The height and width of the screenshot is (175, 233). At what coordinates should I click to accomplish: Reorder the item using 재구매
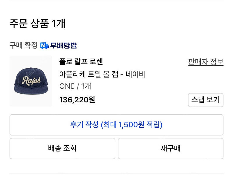pos(171,149)
